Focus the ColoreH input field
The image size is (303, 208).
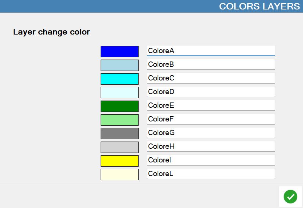coord(211,147)
